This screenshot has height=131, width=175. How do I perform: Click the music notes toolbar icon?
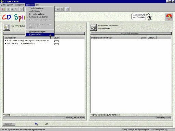point(22,9)
